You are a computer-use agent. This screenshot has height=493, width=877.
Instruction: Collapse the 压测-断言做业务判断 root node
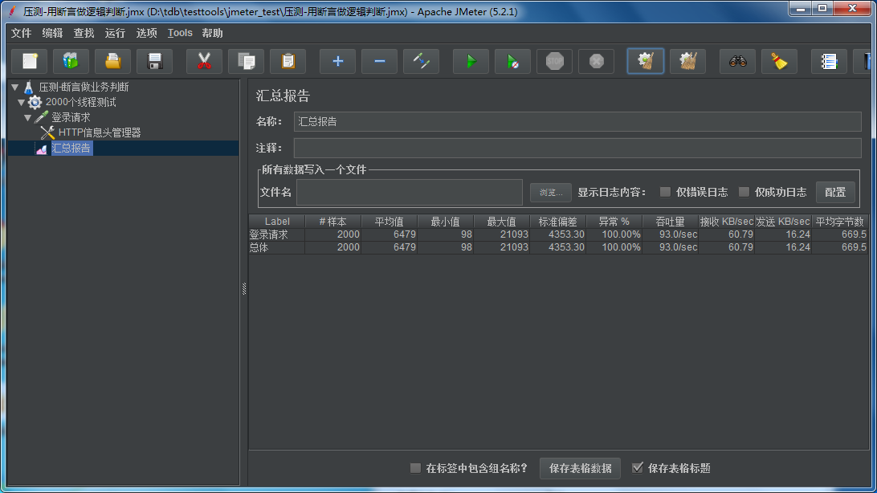[15, 88]
